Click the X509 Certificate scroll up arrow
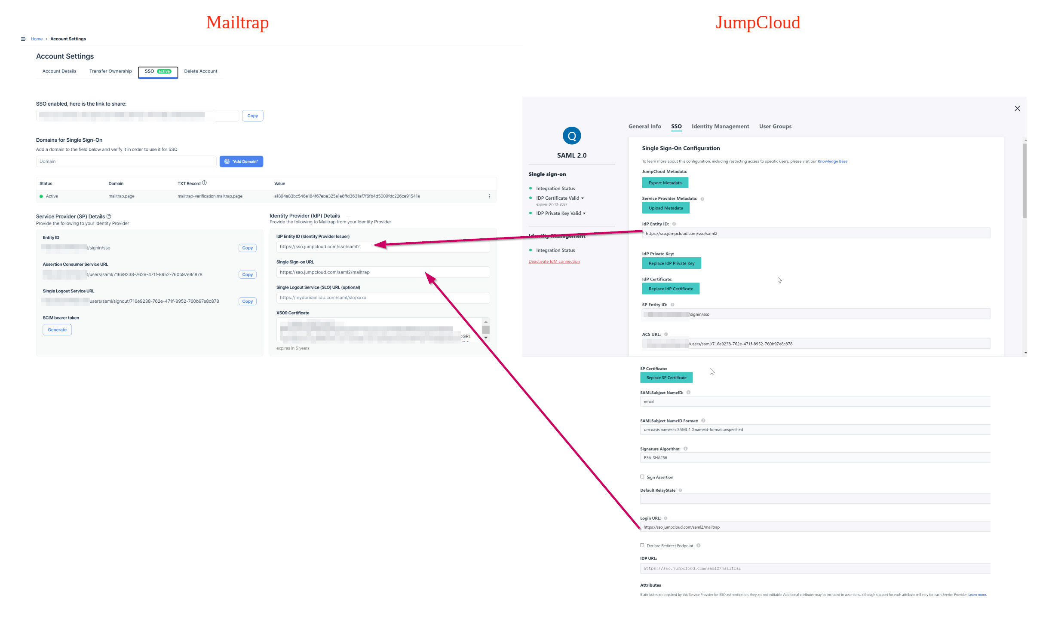 pyautogui.click(x=486, y=322)
